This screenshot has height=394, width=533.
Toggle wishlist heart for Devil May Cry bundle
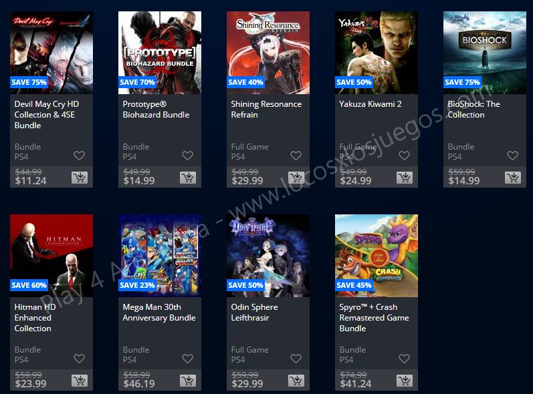point(79,156)
